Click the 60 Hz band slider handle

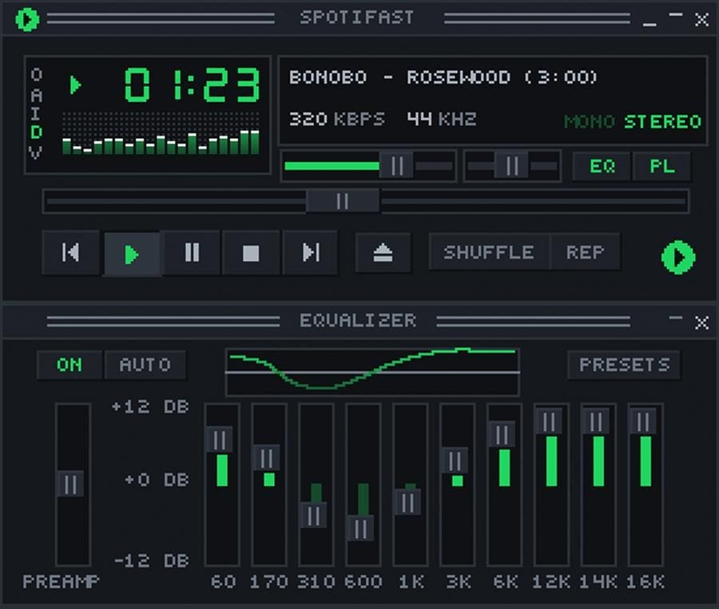coord(220,440)
